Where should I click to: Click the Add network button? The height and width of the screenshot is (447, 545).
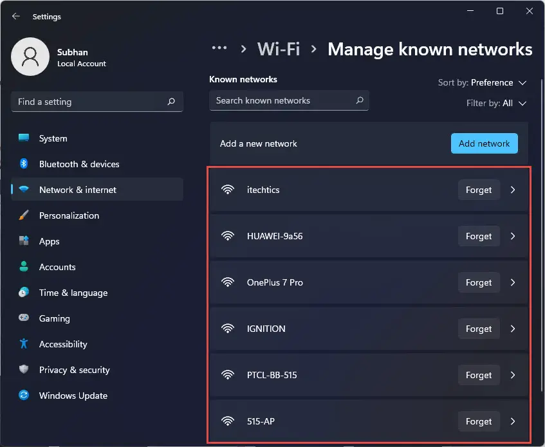point(484,143)
